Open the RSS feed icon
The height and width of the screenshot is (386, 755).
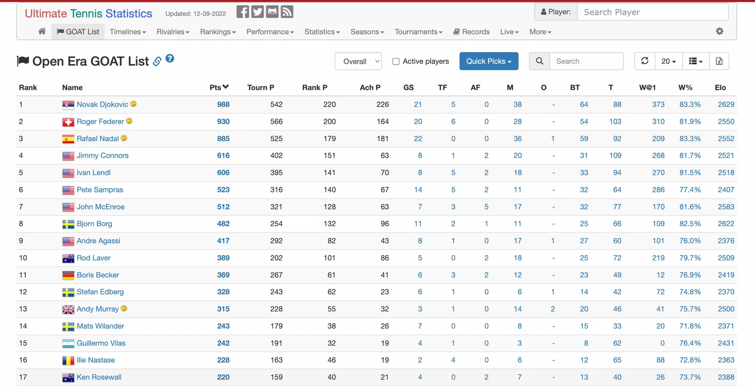click(x=287, y=12)
